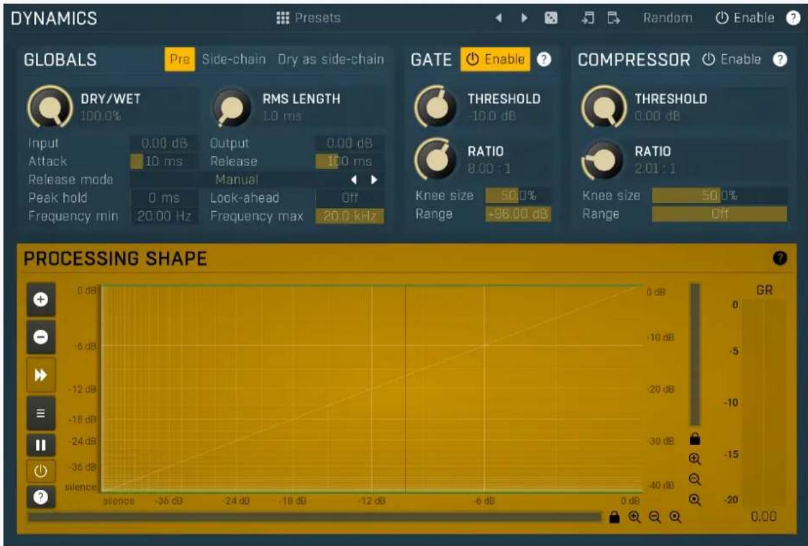Toggle the graph power button
The image size is (808, 546).
[41, 471]
